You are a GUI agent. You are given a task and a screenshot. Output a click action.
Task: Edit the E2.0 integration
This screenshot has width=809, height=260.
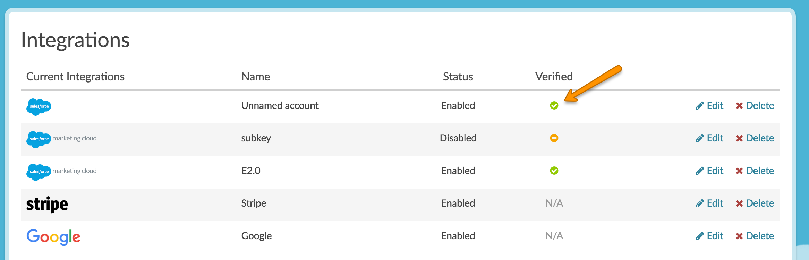709,171
